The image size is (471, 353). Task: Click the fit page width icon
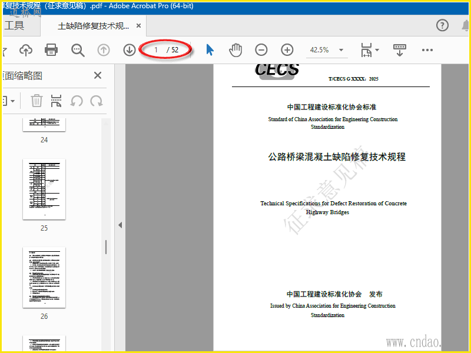366,50
